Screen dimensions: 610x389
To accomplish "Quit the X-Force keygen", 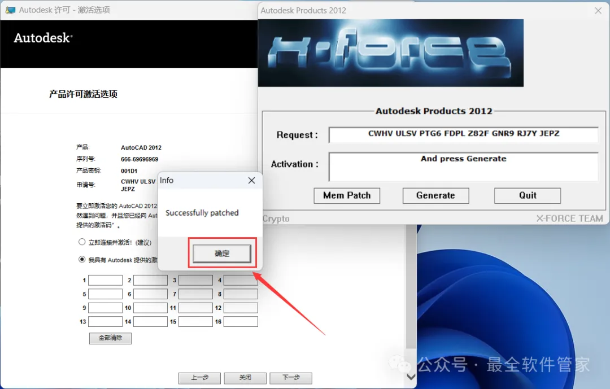I will tap(528, 195).
